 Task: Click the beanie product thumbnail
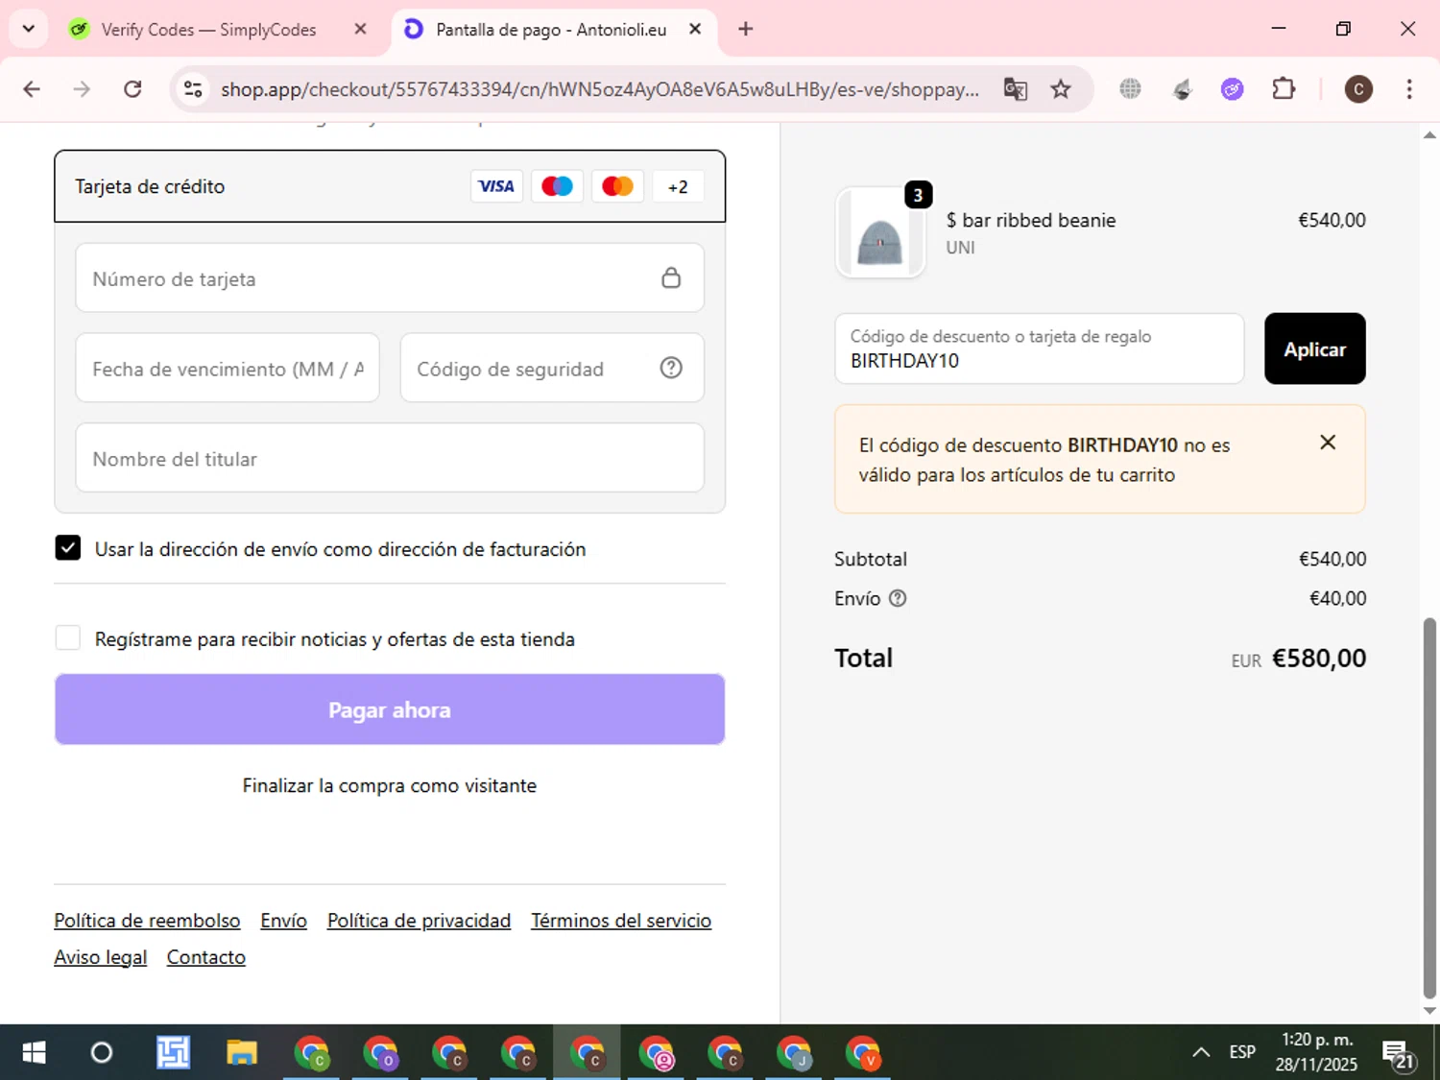pyautogui.click(x=880, y=232)
